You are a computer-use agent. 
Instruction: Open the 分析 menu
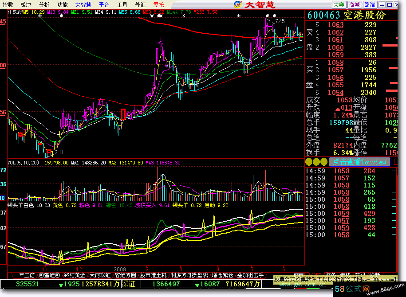coord(44,5)
